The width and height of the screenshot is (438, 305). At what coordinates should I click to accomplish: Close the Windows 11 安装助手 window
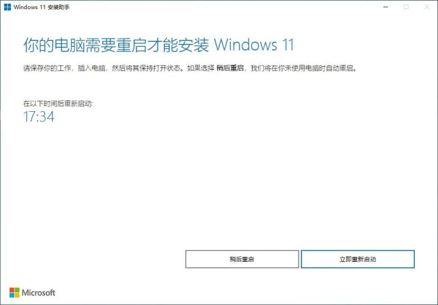point(427,7)
